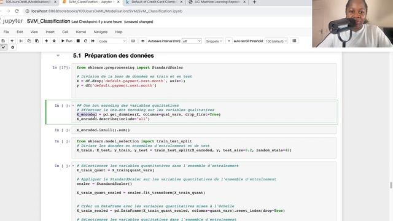The image size is (393, 221).
Task: Run the selected cell
Action: (67, 41)
